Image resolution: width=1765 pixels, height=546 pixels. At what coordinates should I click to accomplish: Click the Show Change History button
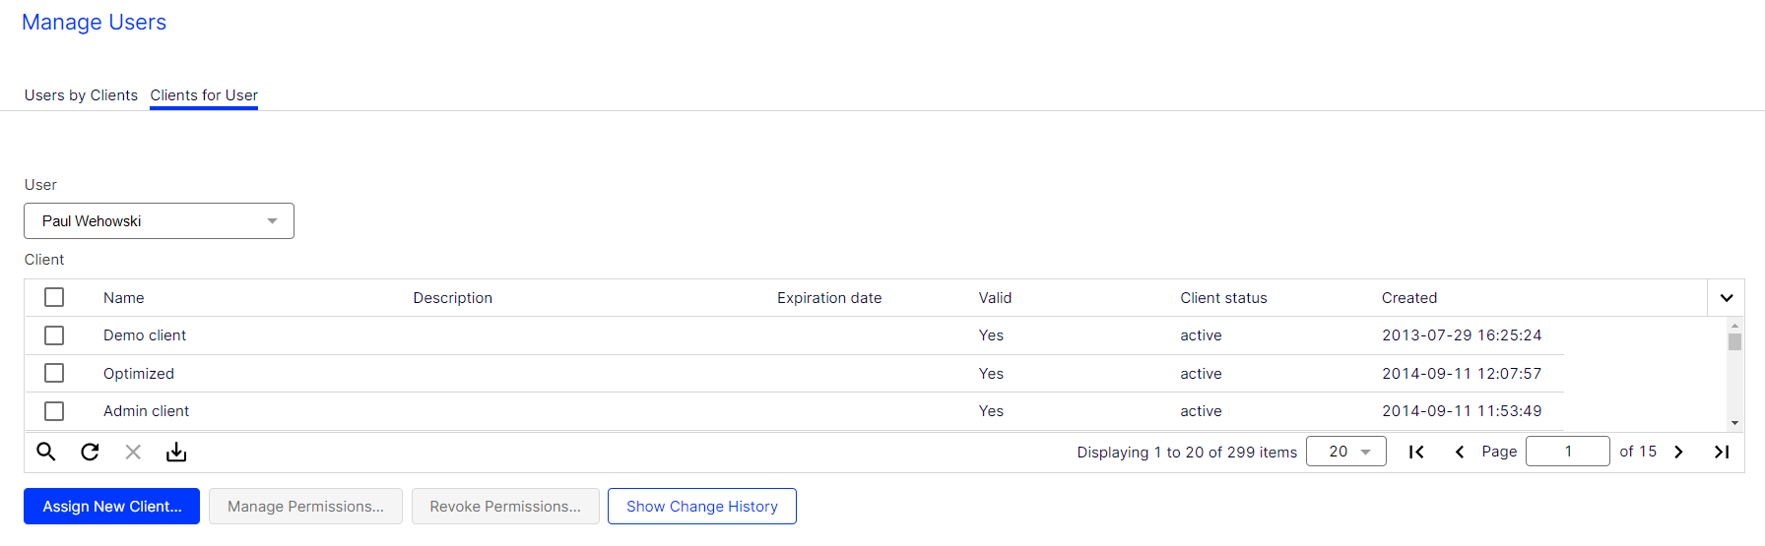pyautogui.click(x=701, y=507)
